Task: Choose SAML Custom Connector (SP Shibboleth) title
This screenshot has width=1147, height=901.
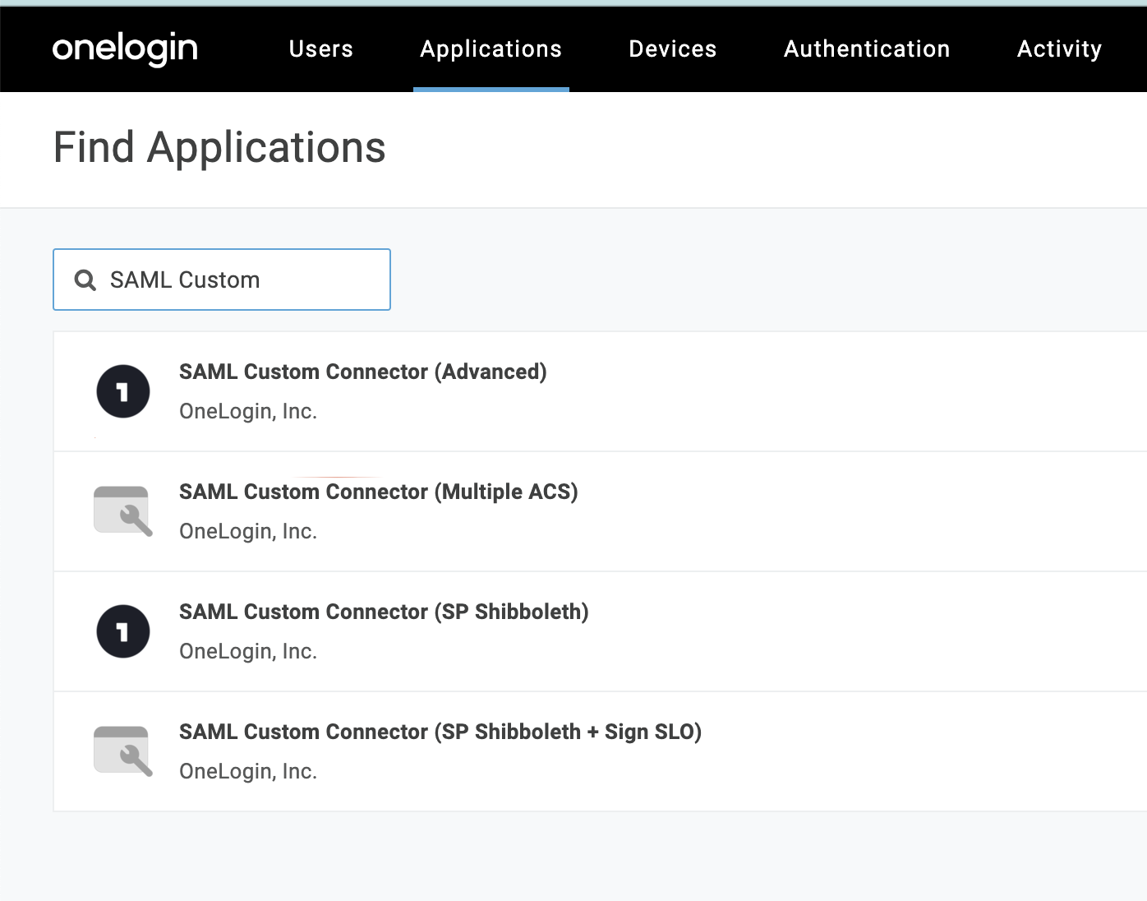Action: pyautogui.click(x=384, y=612)
